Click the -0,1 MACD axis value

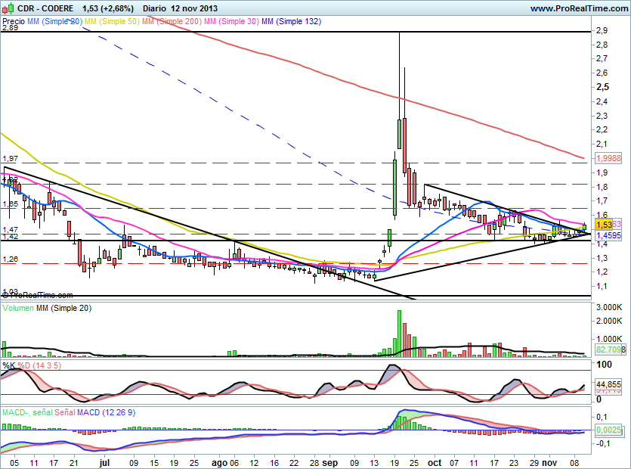click(603, 443)
